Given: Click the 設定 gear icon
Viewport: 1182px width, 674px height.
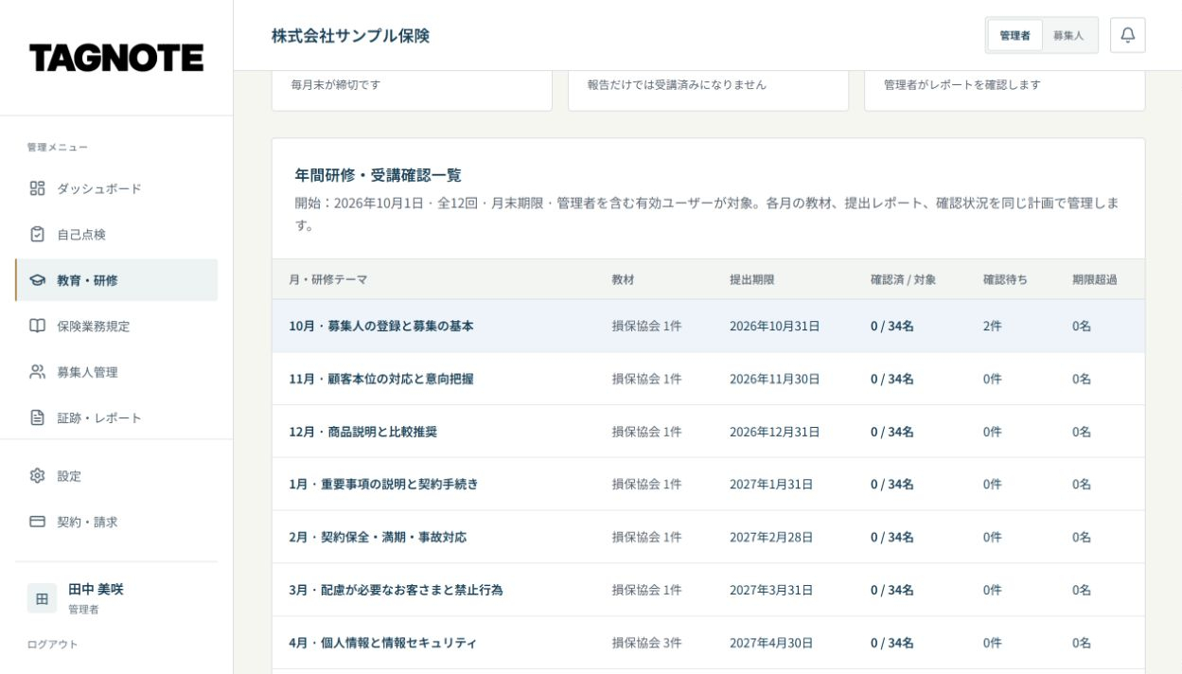Looking at the screenshot, I should coord(37,476).
